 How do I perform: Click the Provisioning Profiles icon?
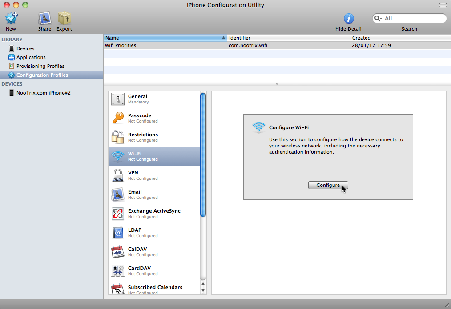click(x=12, y=66)
